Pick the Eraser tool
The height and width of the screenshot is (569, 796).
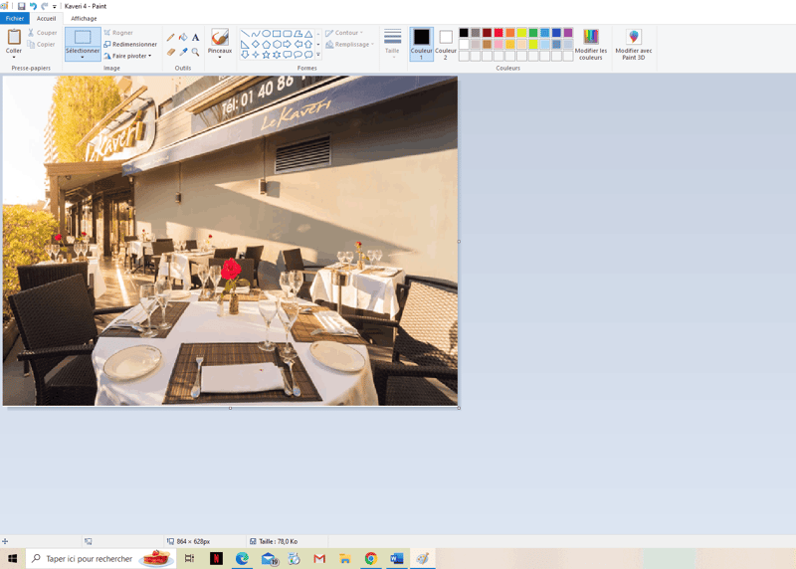[171, 52]
